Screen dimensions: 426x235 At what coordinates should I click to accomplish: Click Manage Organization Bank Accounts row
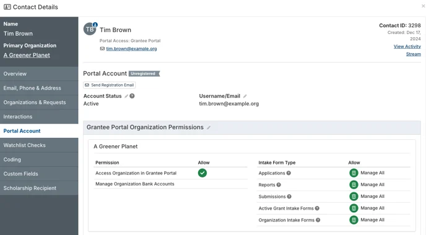170,184
